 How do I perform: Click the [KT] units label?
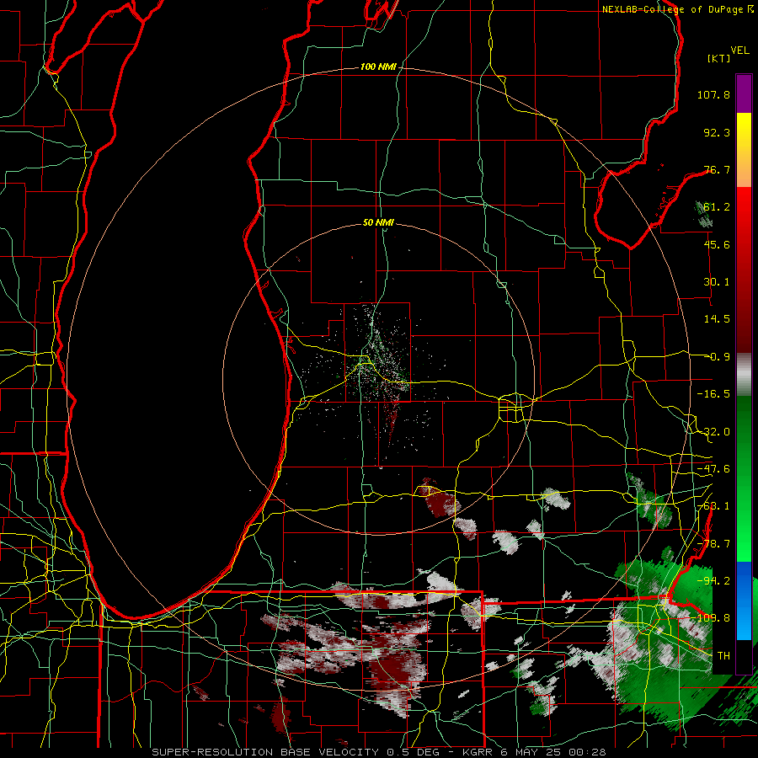point(719,58)
